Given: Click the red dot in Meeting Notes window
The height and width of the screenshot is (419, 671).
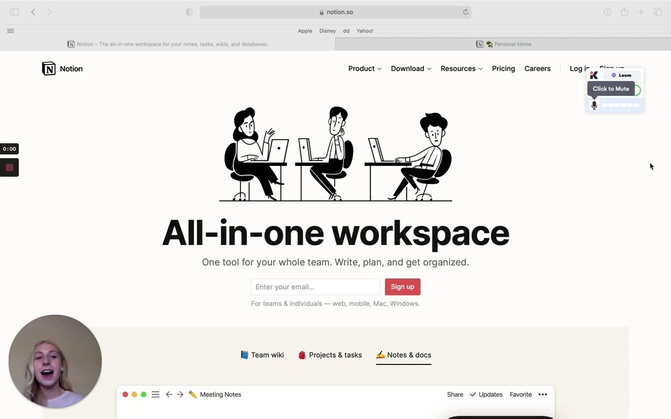Looking at the screenshot, I should (x=125, y=394).
